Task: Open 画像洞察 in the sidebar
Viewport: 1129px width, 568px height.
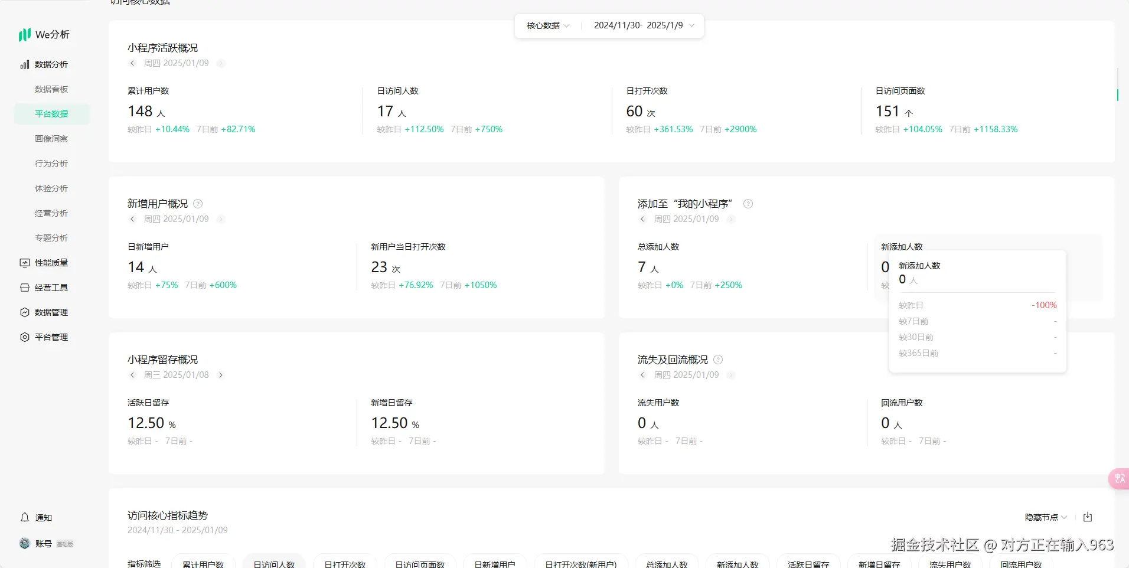Action: pyautogui.click(x=51, y=139)
